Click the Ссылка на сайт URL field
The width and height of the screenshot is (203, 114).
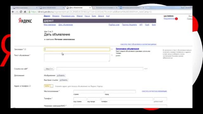click(100, 69)
